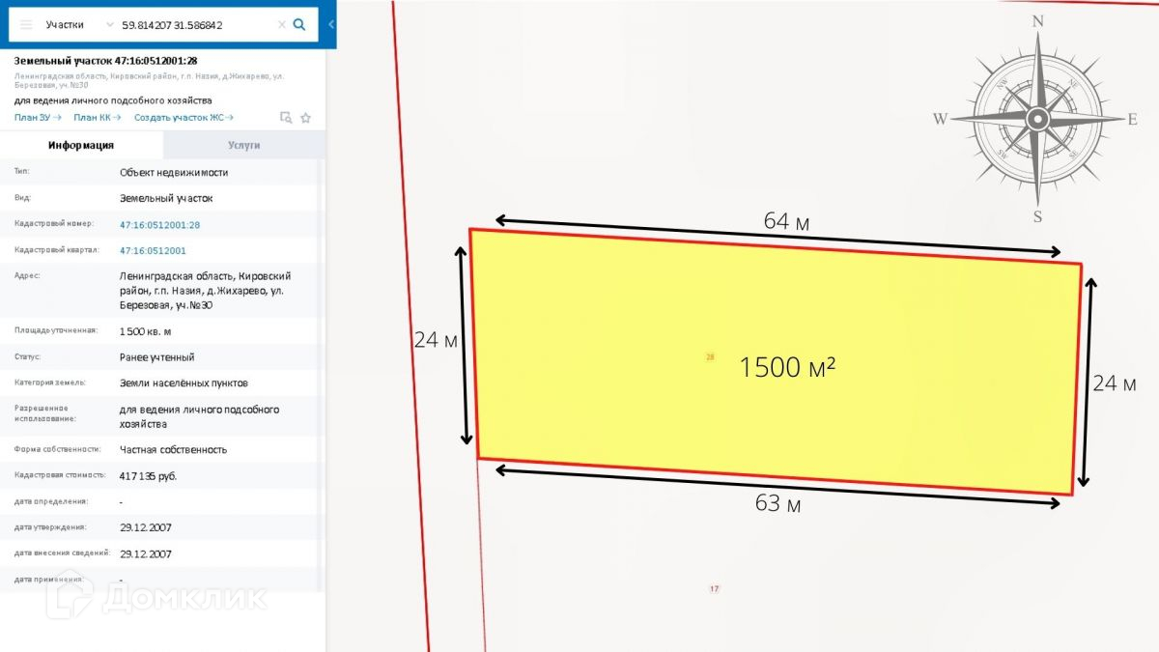Select the area value 1 500 кв. м
Viewport: 1159px width, 652px height.
[x=145, y=331]
